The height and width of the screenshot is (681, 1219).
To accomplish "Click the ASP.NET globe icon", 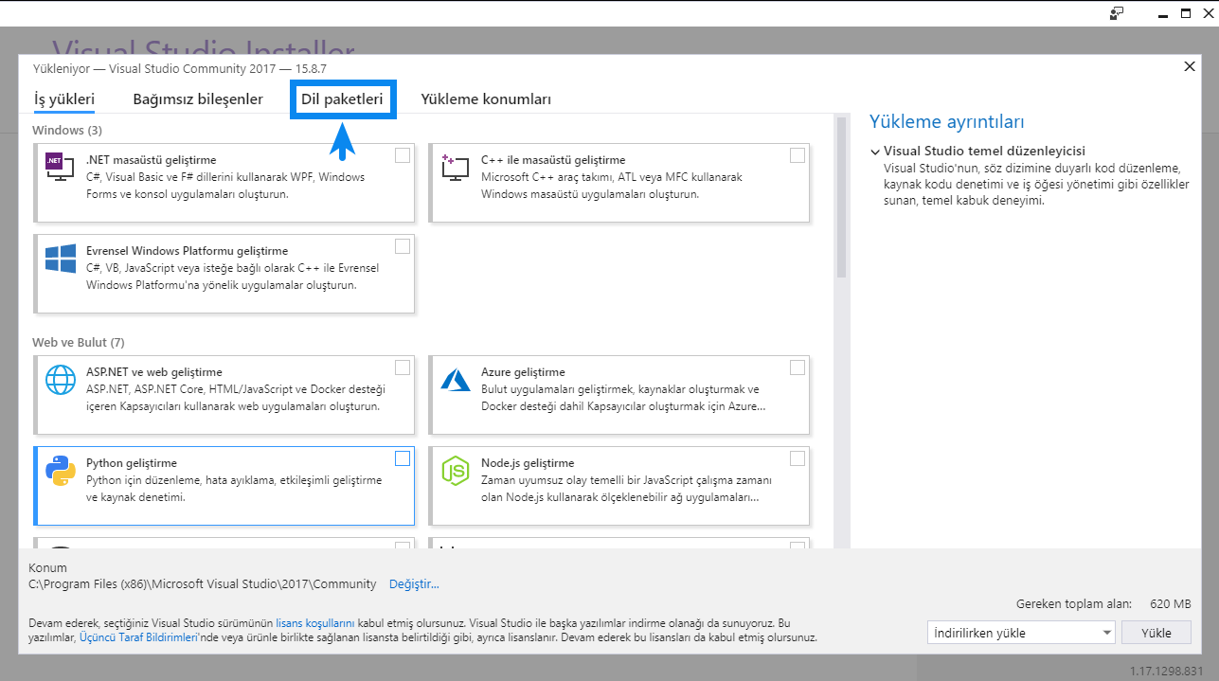I will coord(61,379).
